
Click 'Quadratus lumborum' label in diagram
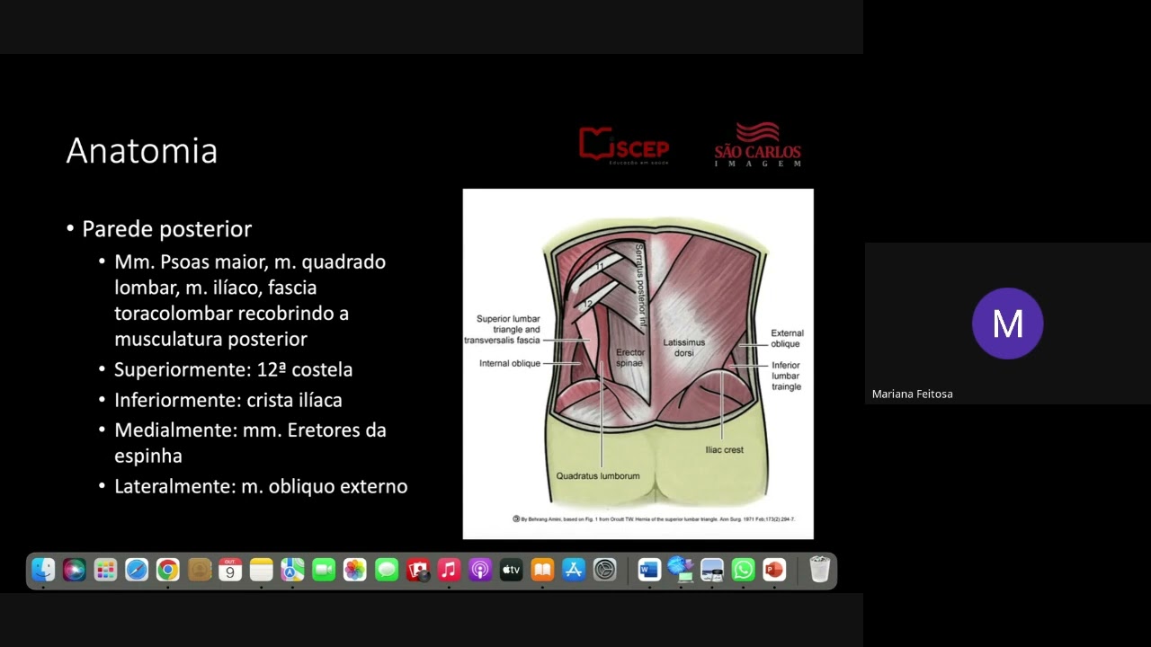pyautogui.click(x=598, y=475)
